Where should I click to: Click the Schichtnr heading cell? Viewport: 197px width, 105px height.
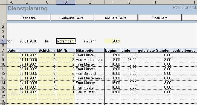47,50
